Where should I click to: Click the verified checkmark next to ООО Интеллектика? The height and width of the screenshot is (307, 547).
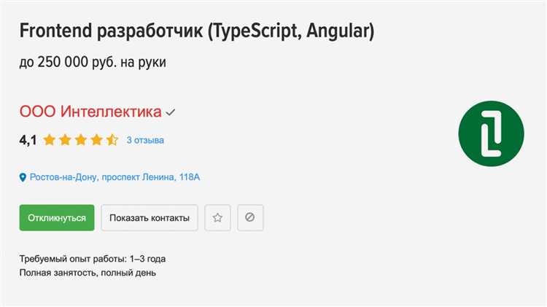(x=171, y=113)
